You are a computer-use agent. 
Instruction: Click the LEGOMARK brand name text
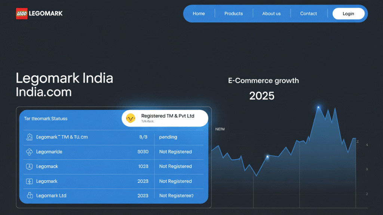click(46, 13)
